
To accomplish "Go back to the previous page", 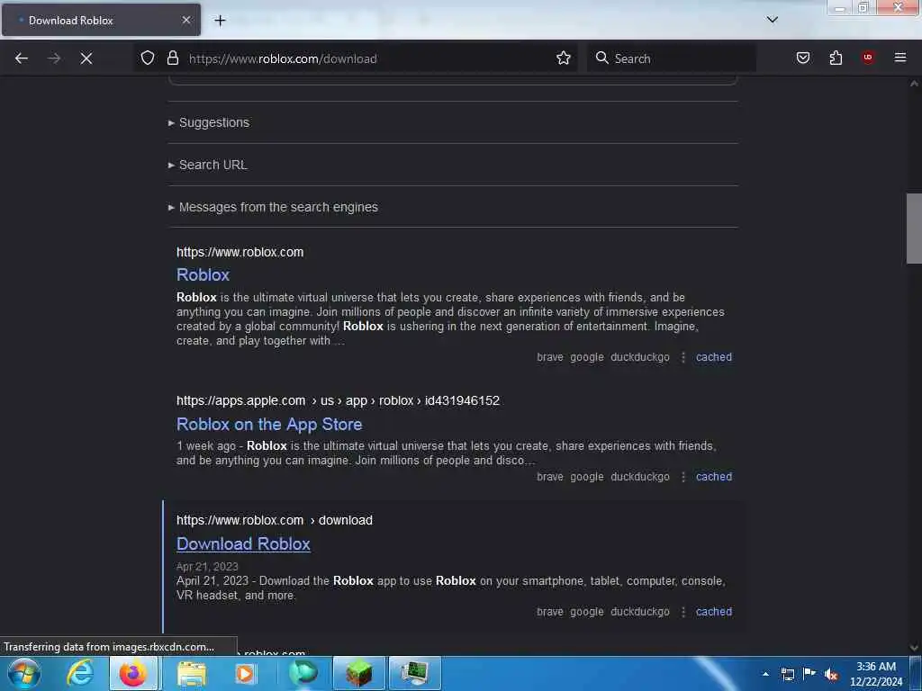I will (22, 58).
